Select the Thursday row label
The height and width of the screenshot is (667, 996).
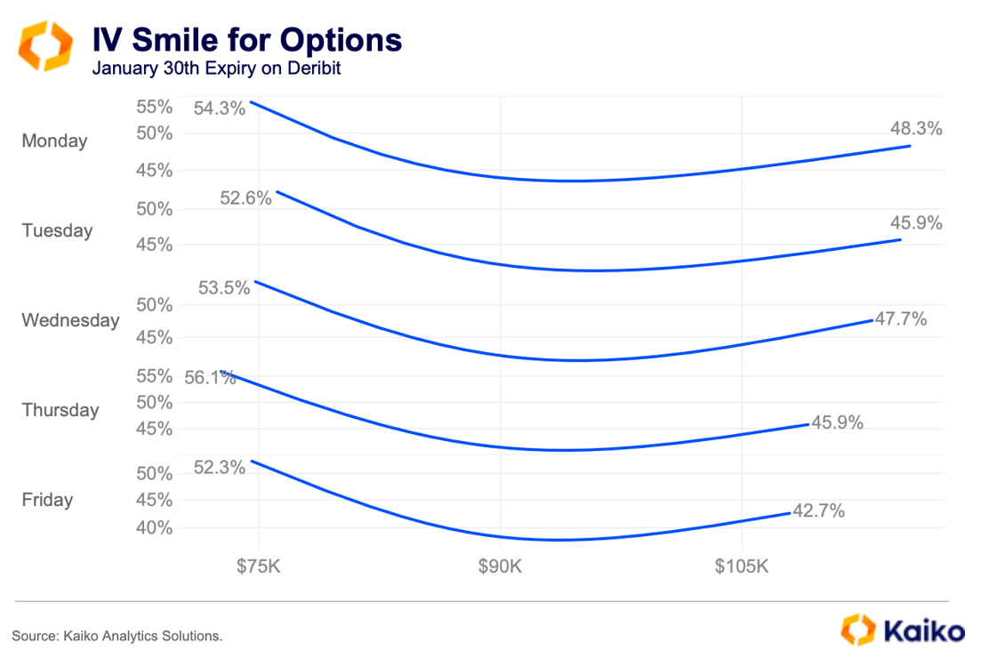(x=60, y=410)
